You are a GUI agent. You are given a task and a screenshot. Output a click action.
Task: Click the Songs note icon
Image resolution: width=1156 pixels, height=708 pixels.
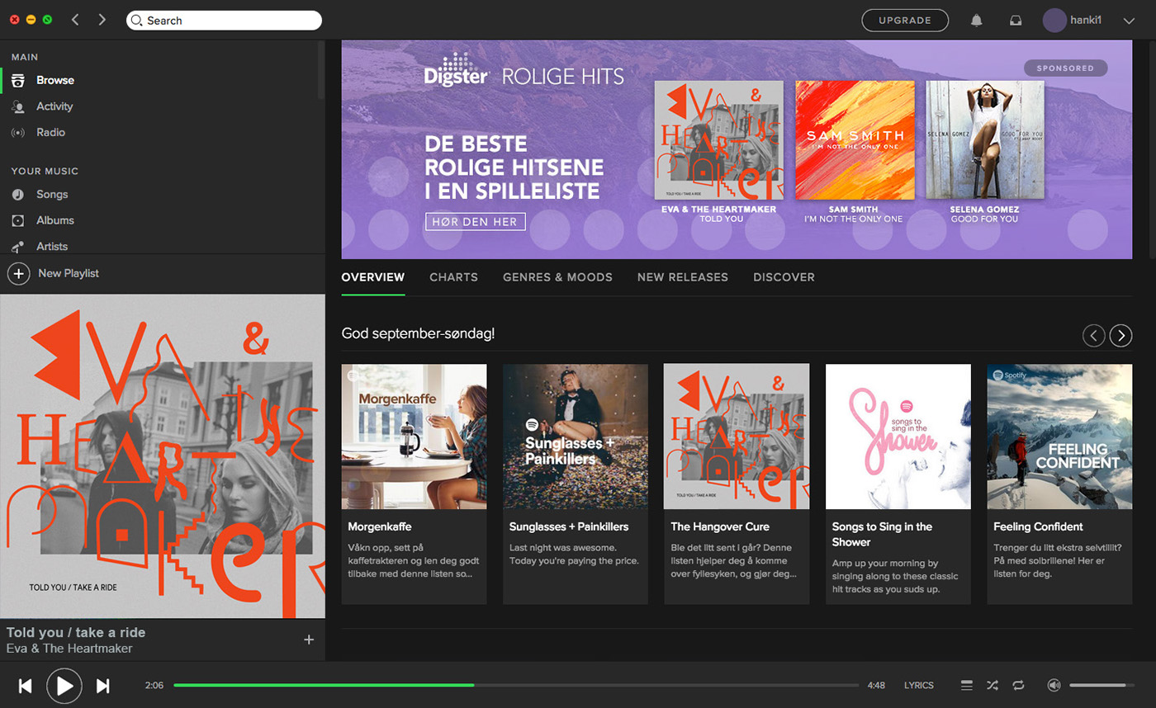coord(17,195)
